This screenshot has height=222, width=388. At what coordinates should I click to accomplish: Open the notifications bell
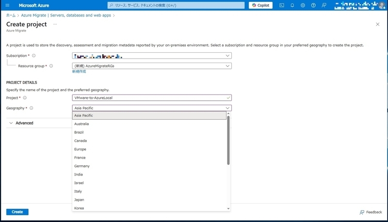[x=292, y=5]
